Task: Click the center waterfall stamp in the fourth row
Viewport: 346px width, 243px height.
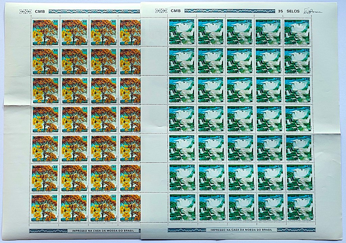Action: (240, 119)
